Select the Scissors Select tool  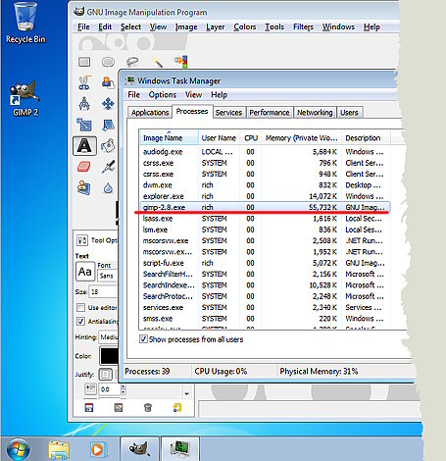(x=84, y=82)
